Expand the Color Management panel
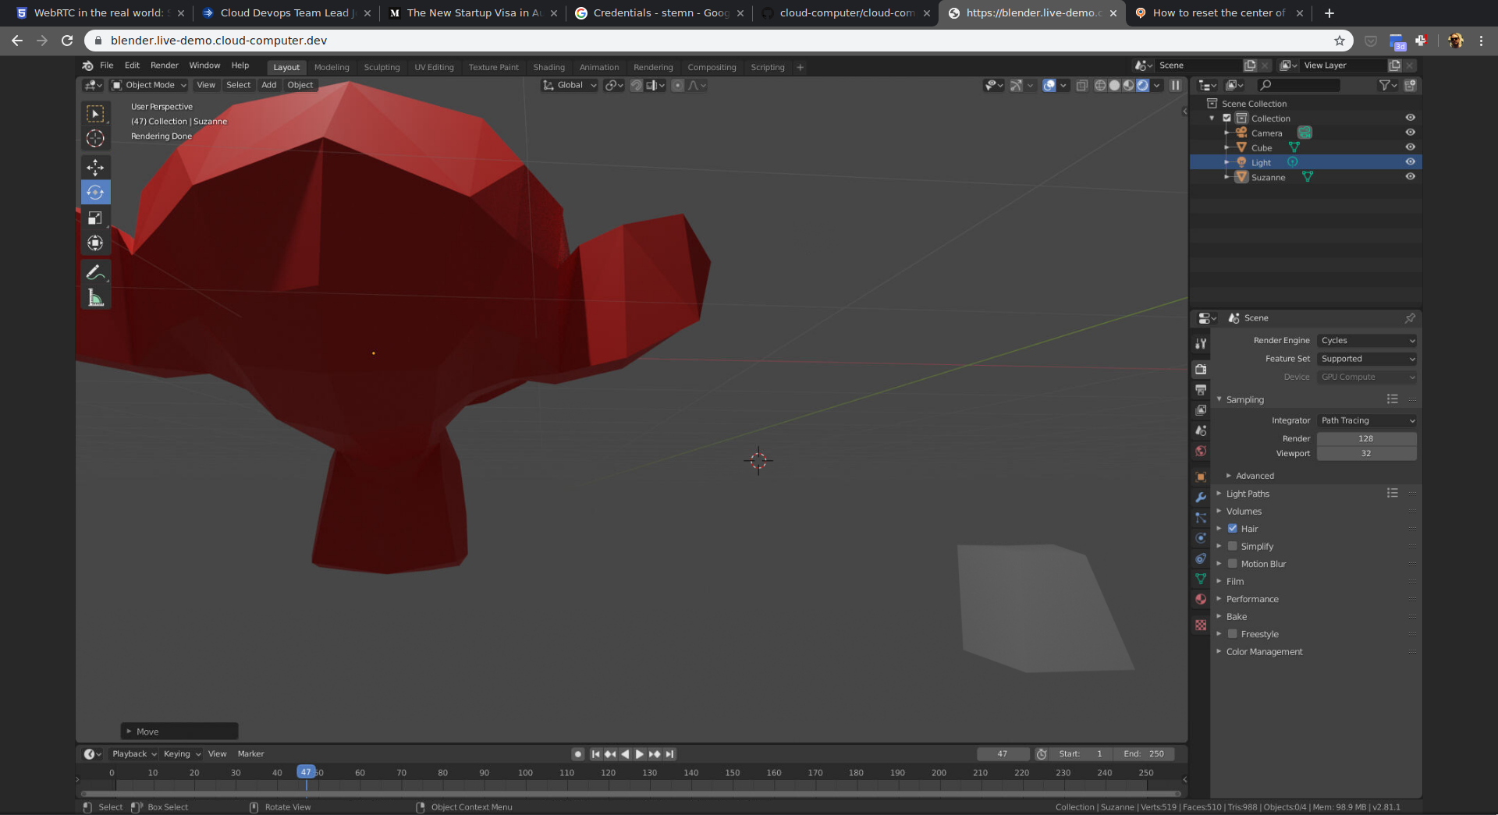 pos(1264,652)
